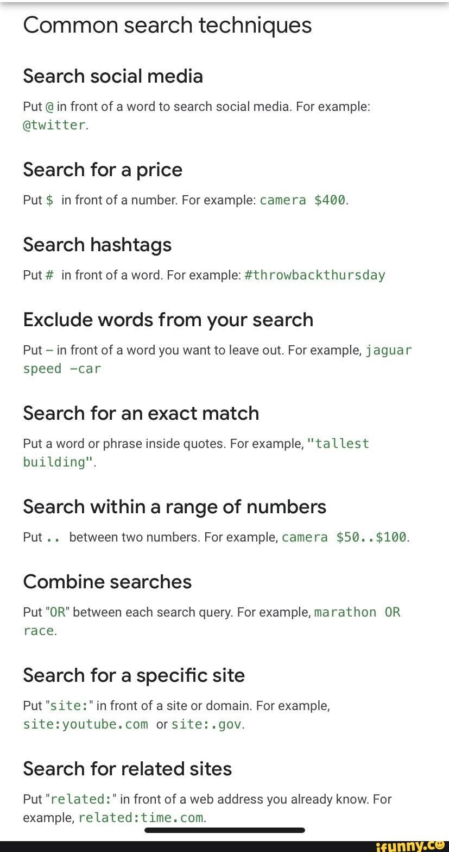Click the "Search for a price" heading
Screen dimensions: 449x852
[103, 170]
